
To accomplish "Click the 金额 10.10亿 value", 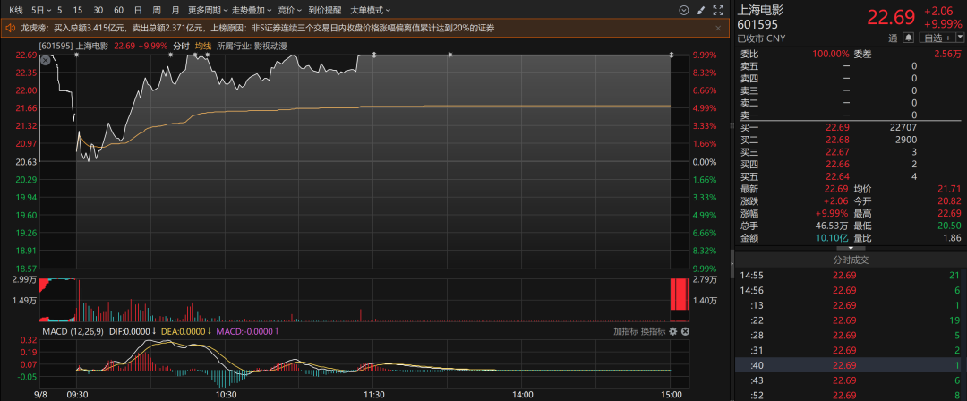I will click(x=833, y=238).
